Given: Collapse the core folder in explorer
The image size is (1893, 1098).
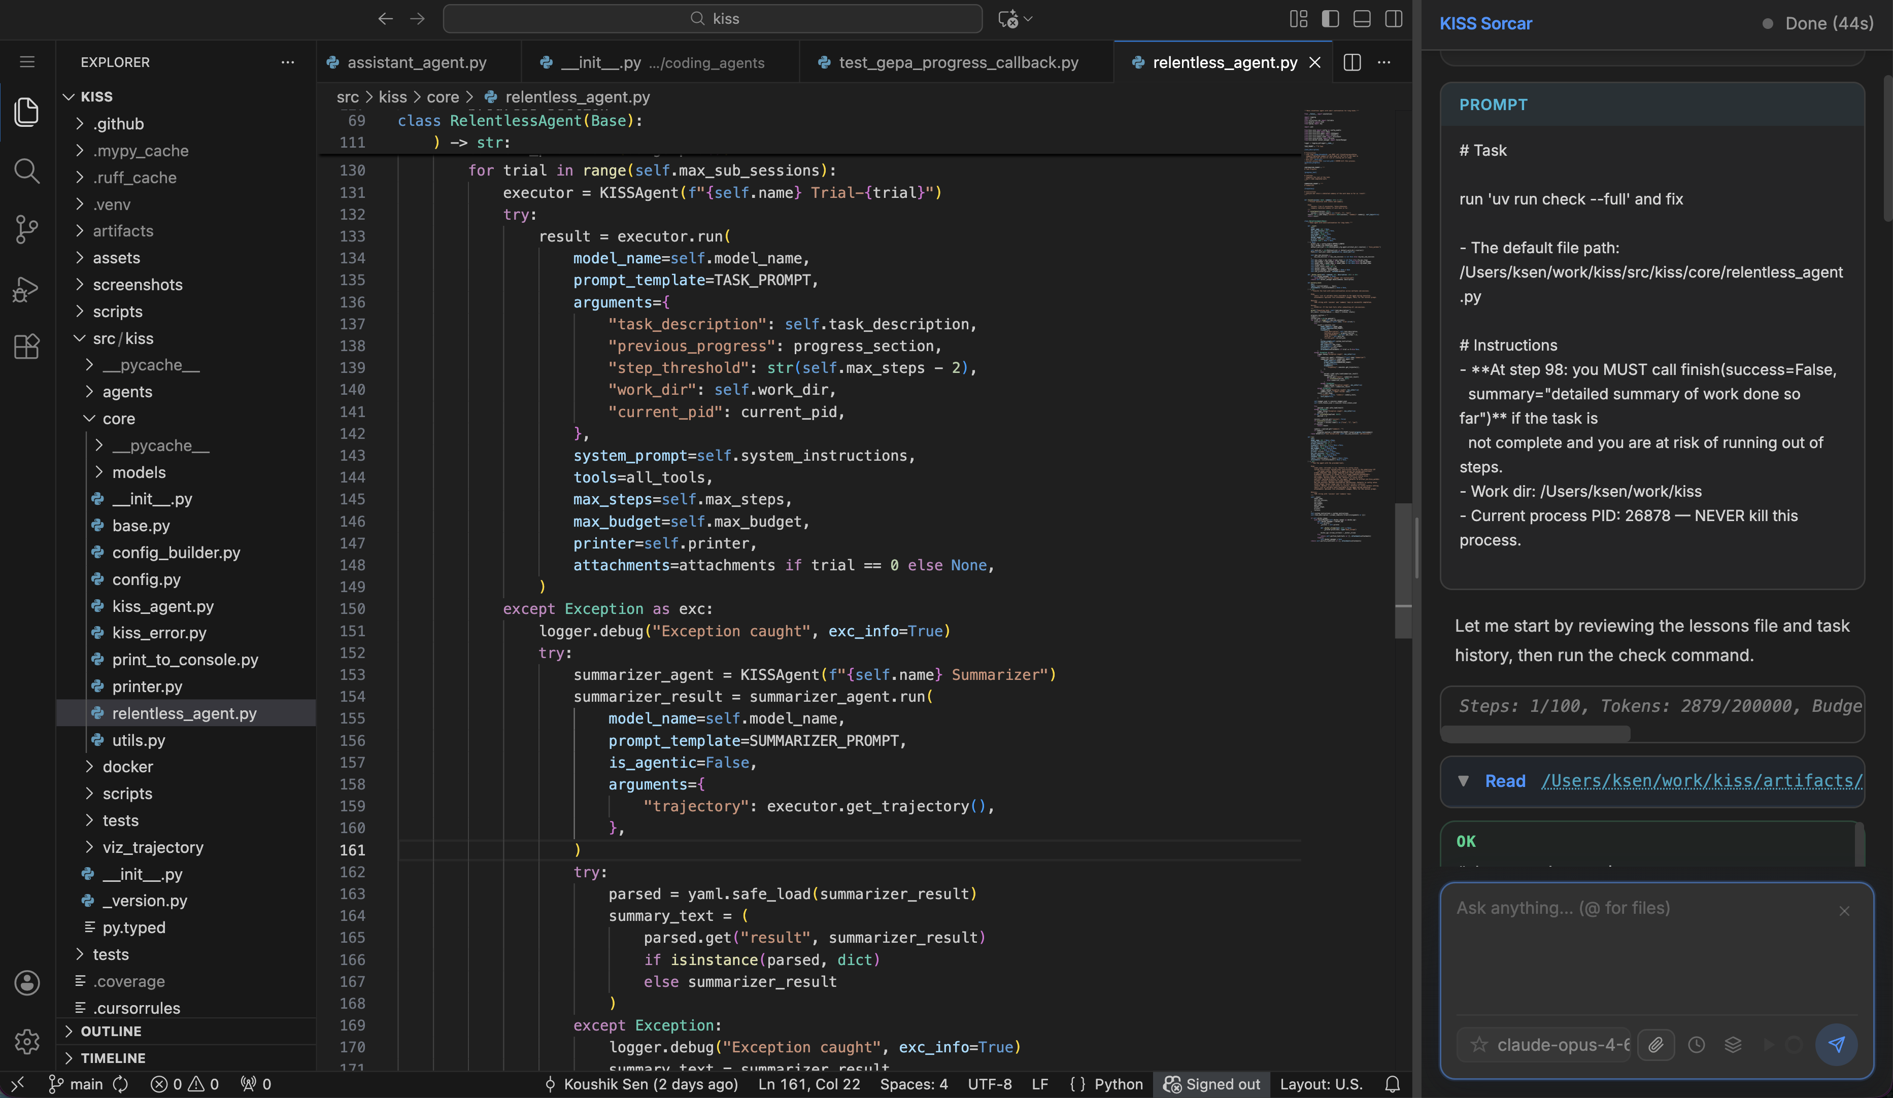Looking at the screenshot, I should click(118, 418).
